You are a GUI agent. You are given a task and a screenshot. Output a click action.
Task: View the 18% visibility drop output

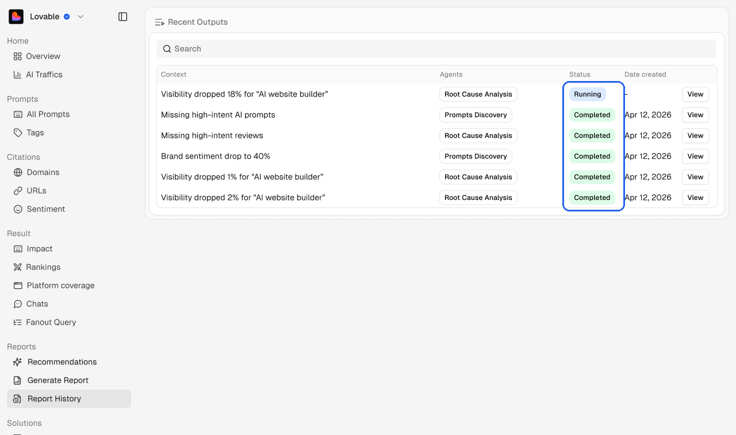pos(695,94)
